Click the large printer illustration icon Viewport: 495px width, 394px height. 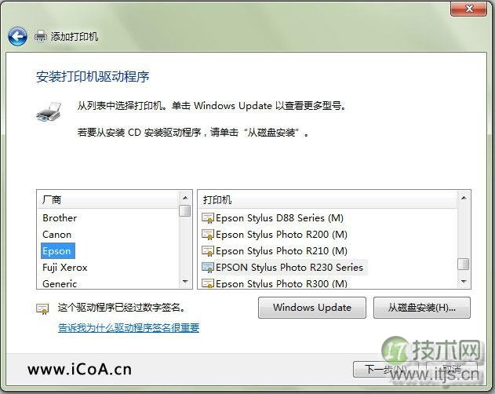(x=49, y=111)
